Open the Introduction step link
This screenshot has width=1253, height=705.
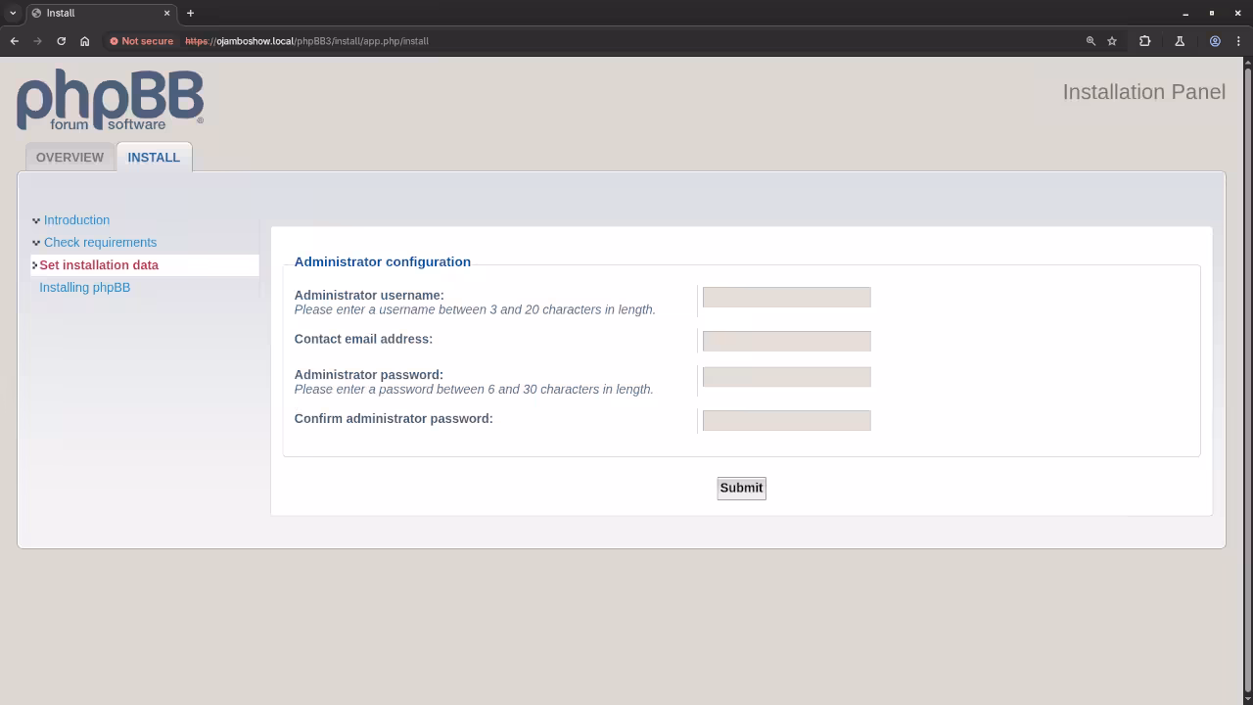click(x=76, y=220)
